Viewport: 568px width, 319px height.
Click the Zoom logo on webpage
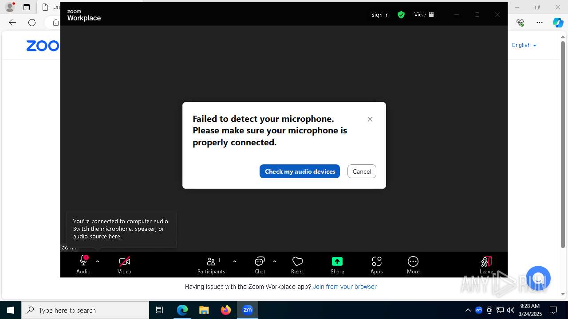coord(43,46)
